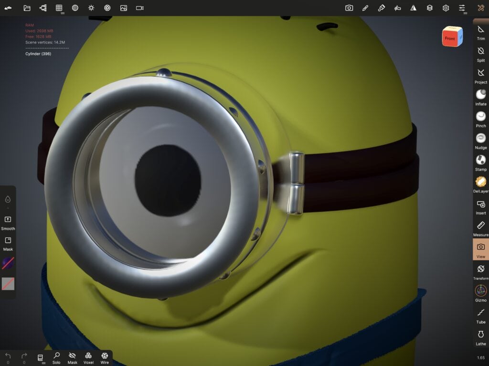The height and width of the screenshot is (366, 489).
Task: Open the topology grid menu
Action: (x=59, y=8)
